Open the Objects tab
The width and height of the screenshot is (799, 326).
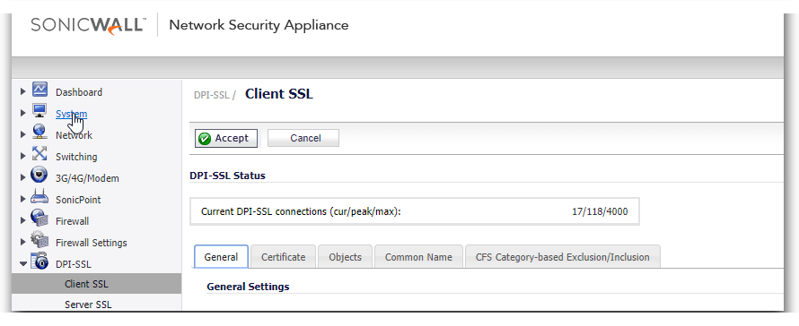click(345, 257)
